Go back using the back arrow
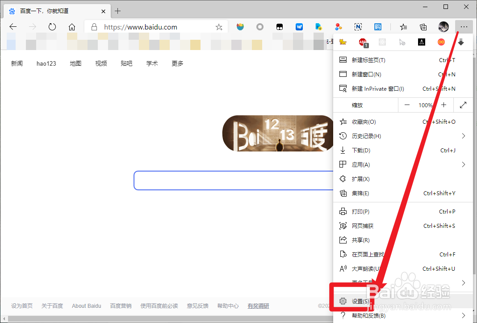 coord(13,27)
